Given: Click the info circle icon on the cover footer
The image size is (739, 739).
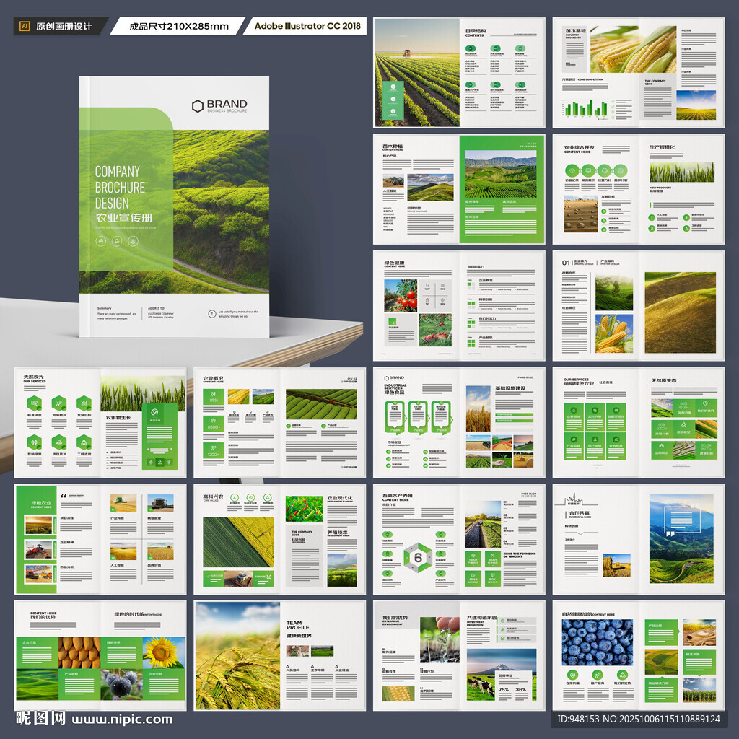Looking at the screenshot, I should pos(212,313).
